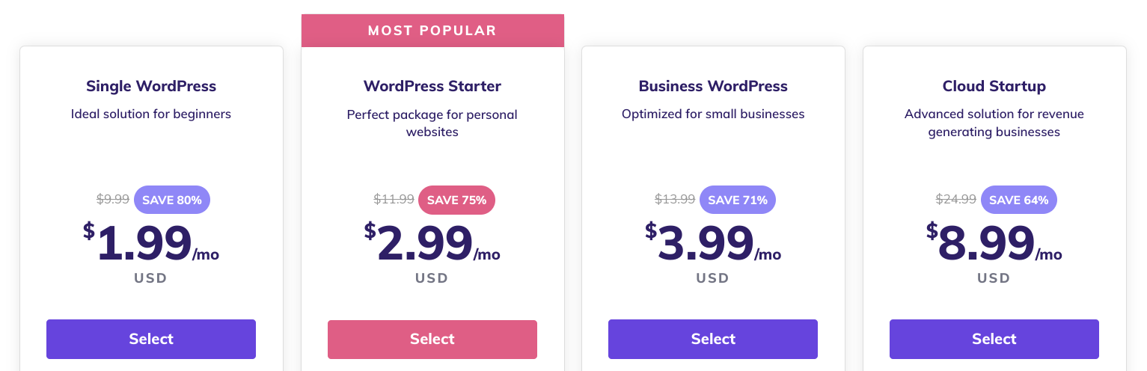Select the Cloud Startup plan button
This screenshot has height=371, width=1147.
coord(994,339)
